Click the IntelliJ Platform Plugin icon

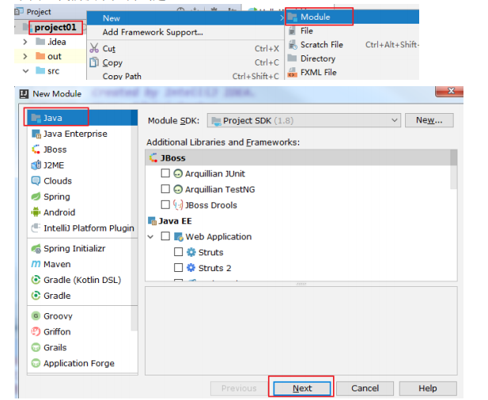click(x=36, y=228)
